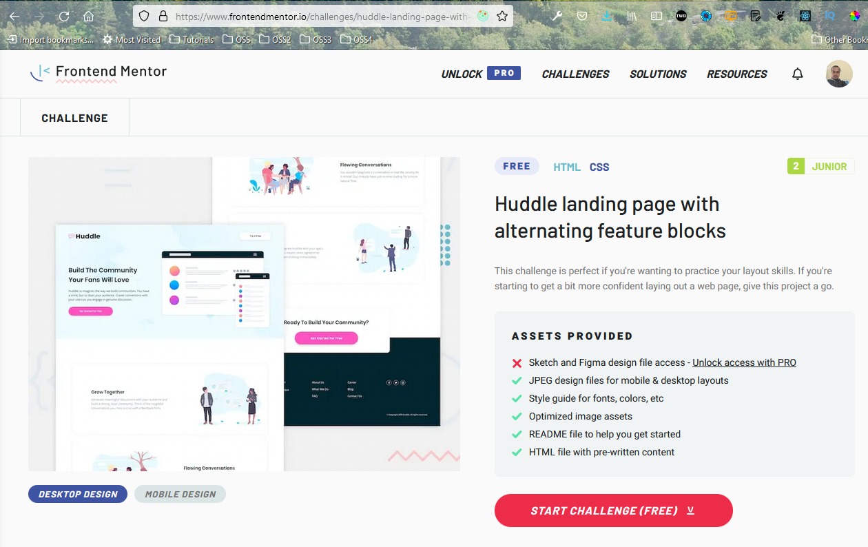Image resolution: width=868 pixels, height=547 pixels.
Task: Select the CHALLENGE tab
Action: [x=74, y=118]
